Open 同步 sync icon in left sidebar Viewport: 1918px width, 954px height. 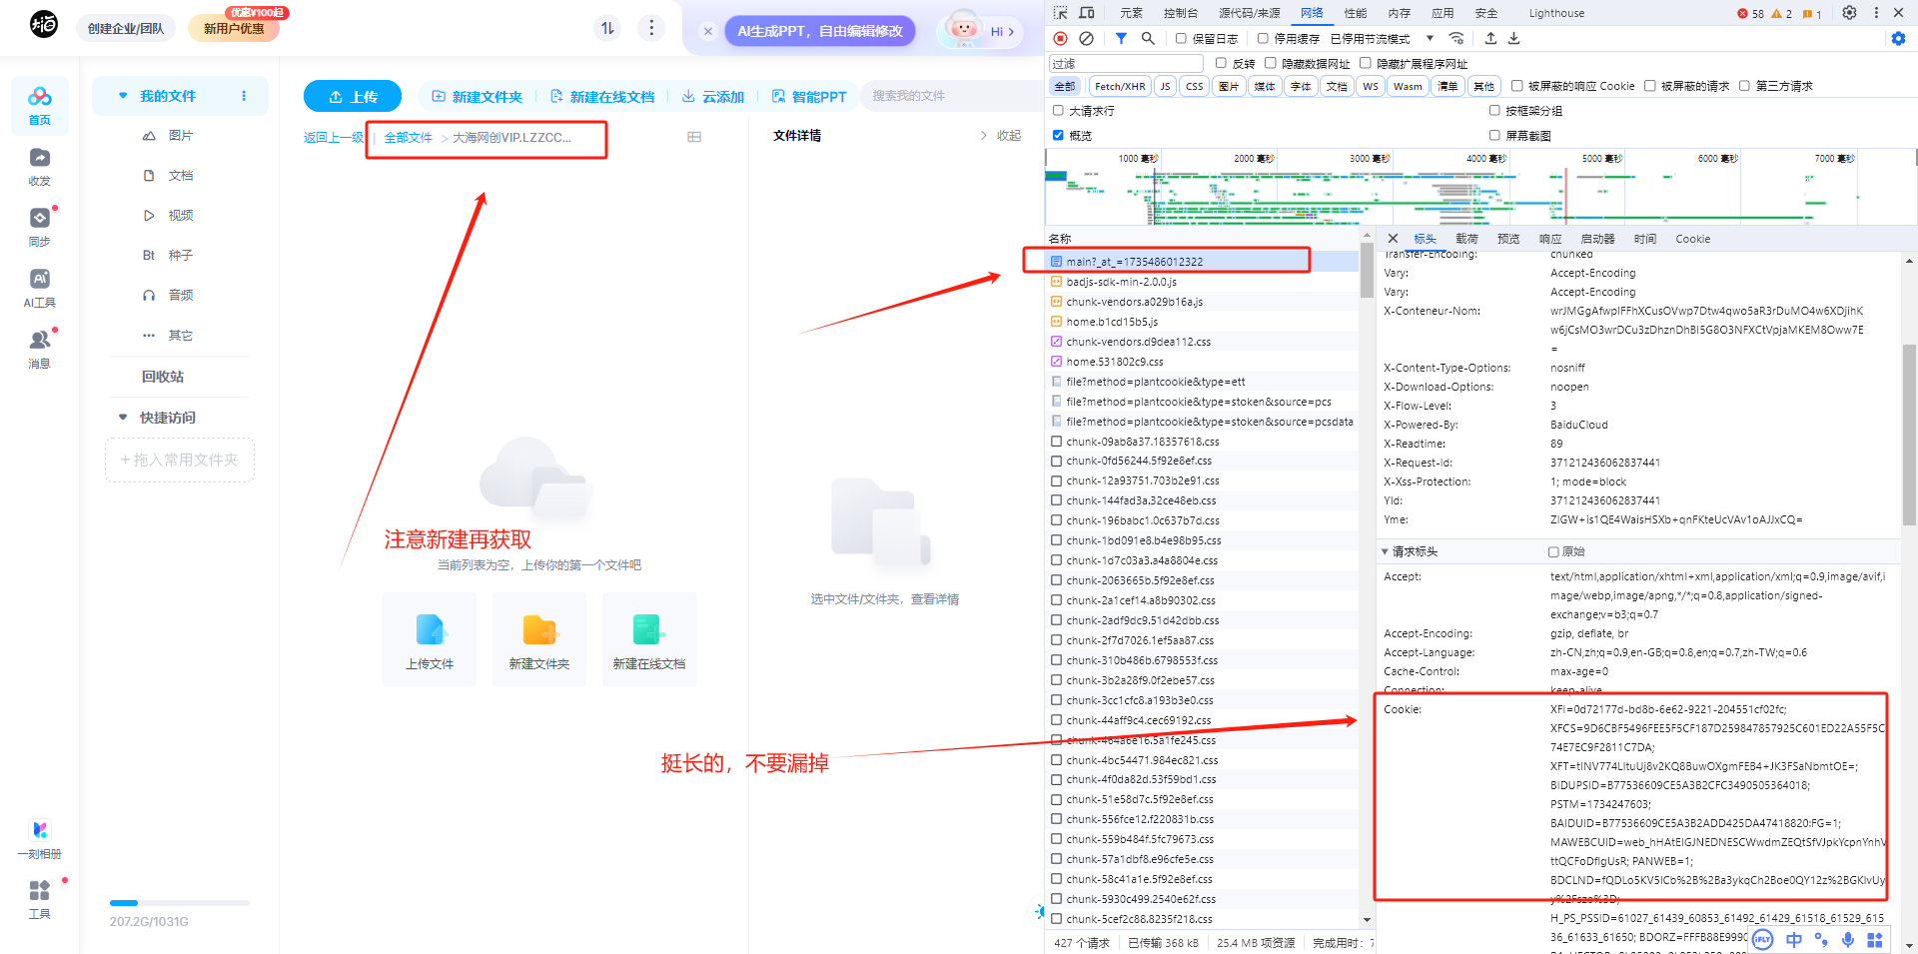(x=39, y=227)
